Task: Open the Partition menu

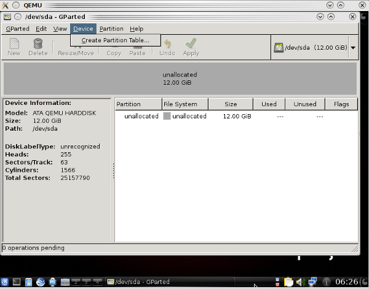Action: [111, 29]
